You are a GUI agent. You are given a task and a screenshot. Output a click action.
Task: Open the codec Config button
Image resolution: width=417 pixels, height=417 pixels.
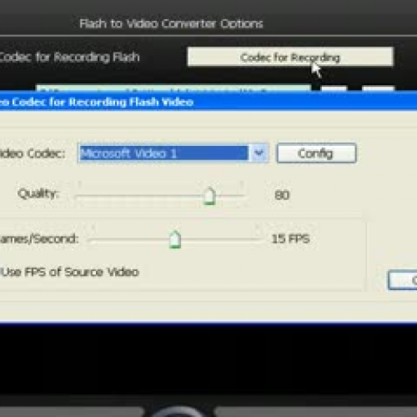pos(316,153)
